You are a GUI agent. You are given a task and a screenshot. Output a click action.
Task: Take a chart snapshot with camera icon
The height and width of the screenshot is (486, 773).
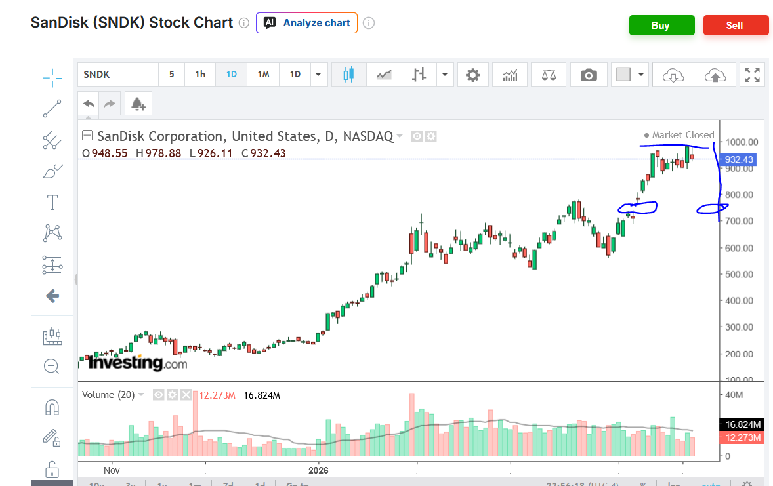click(589, 75)
